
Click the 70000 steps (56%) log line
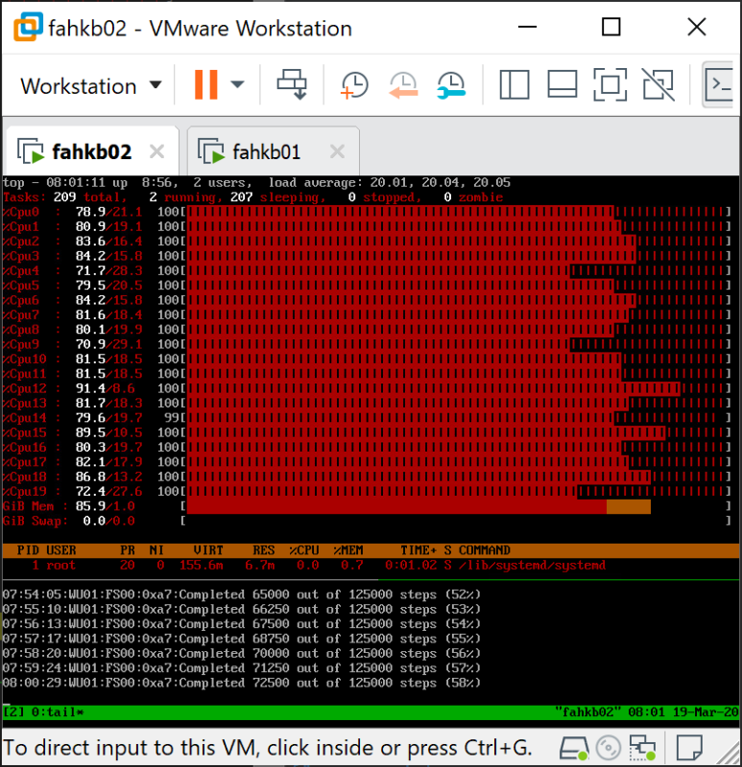point(242,654)
